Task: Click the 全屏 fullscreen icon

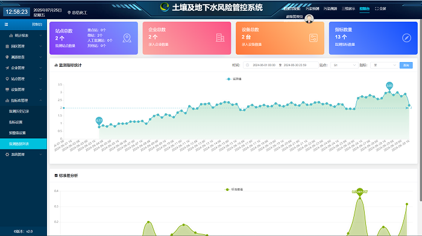Action: click(377, 8)
